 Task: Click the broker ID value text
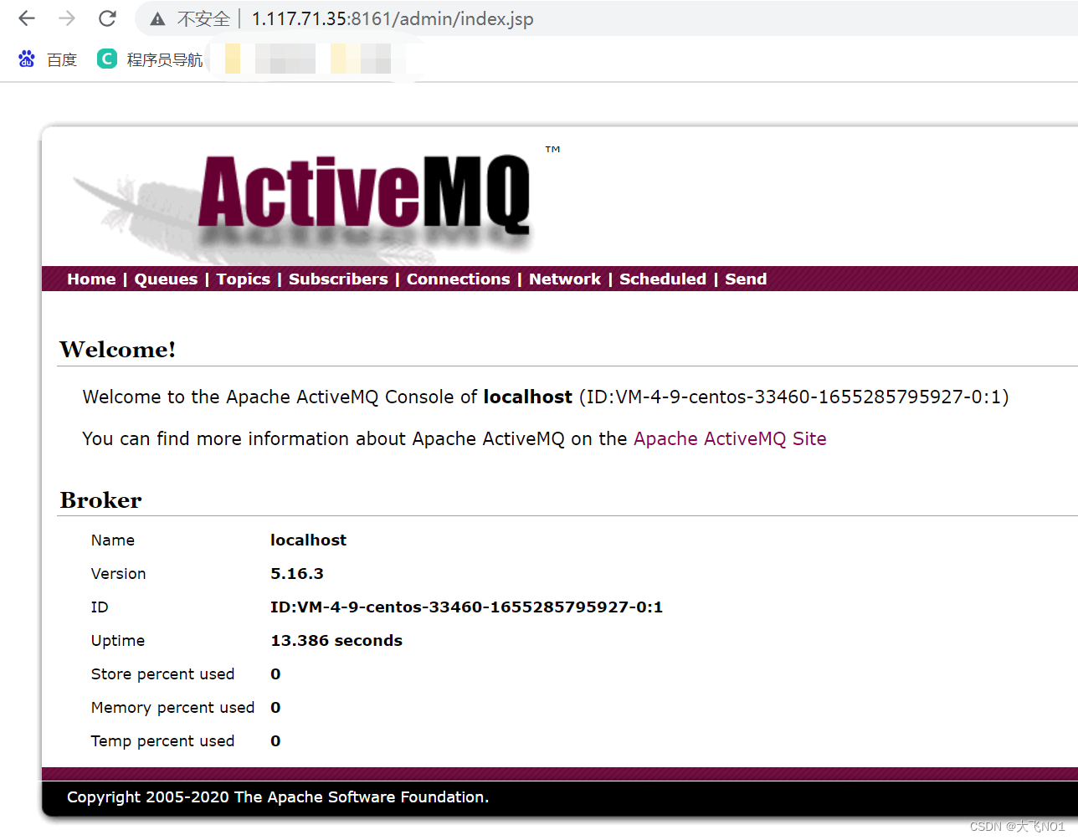(466, 607)
